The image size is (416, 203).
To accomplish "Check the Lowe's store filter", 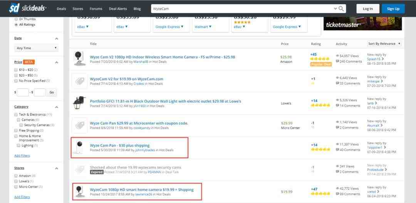I will (x=16, y=181).
